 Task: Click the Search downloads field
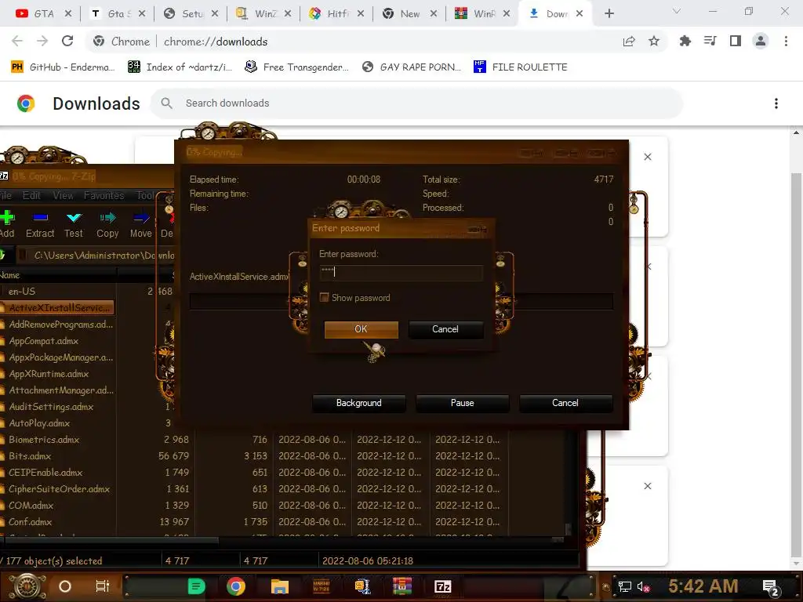[416, 103]
